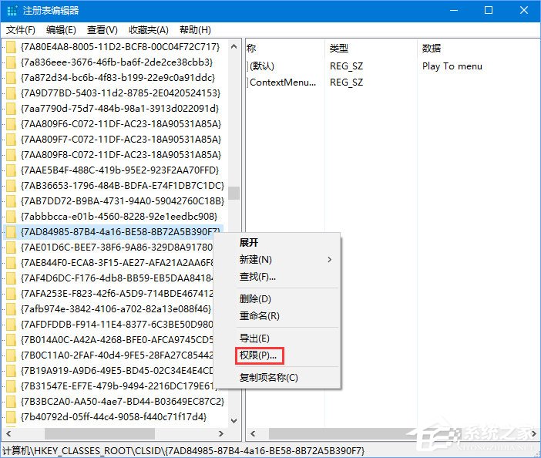Click the tree pane scroll down arrow
Viewport: 541px width, 458px height.
(x=234, y=421)
